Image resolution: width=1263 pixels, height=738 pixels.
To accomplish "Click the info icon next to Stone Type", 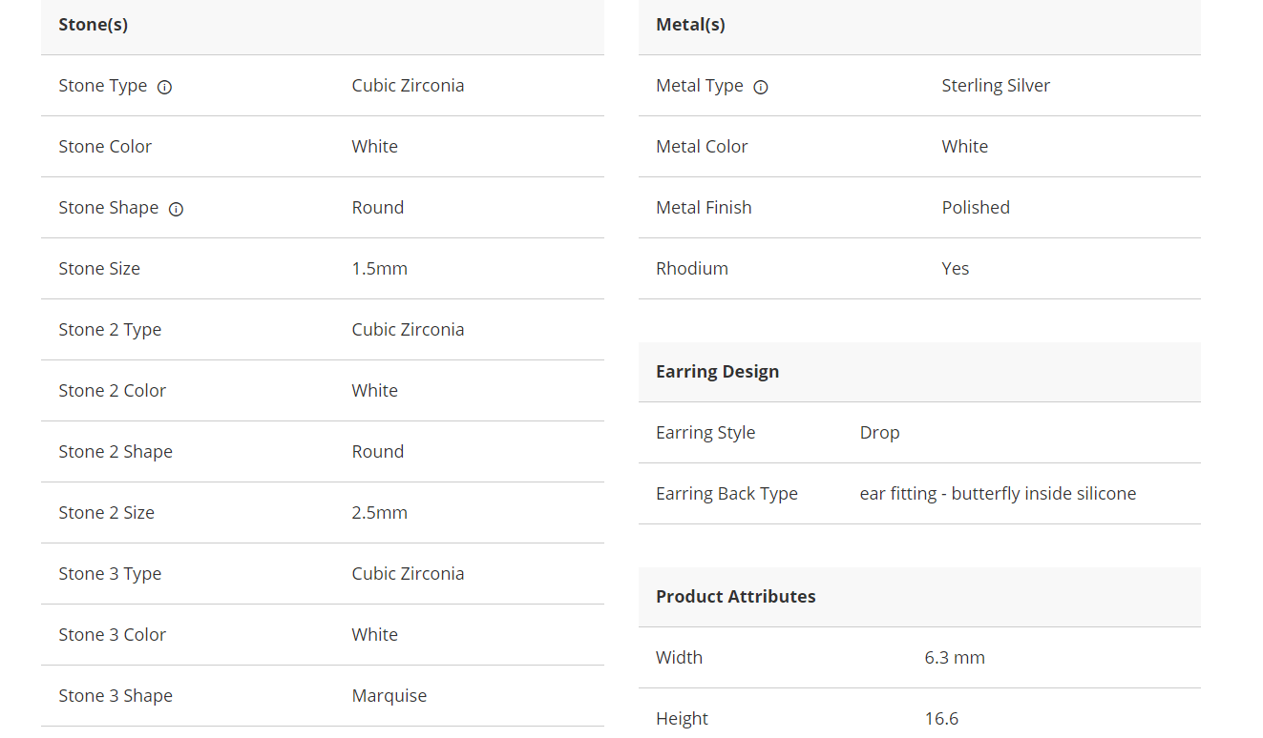I will pyautogui.click(x=164, y=87).
